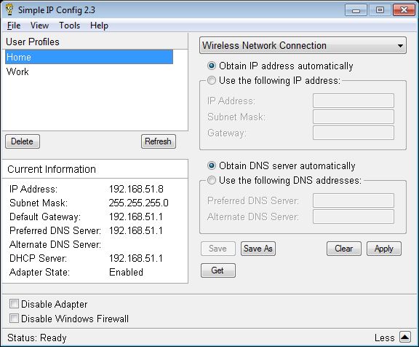Screen dimensions: 419x347
Task: Open the Tools menu
Action: (x=70, y=26)
